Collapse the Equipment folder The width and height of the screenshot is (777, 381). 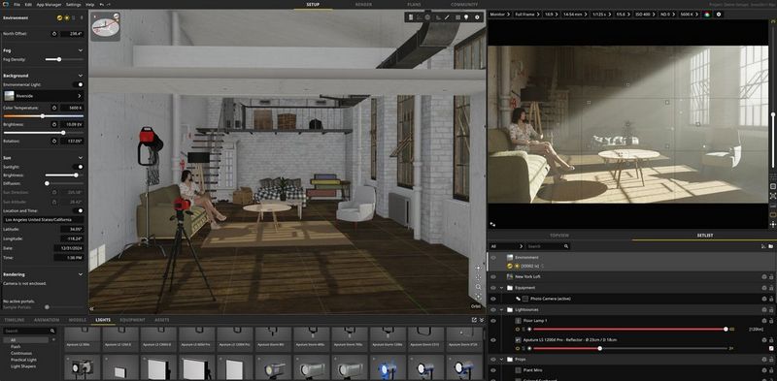tap(501, 288)
